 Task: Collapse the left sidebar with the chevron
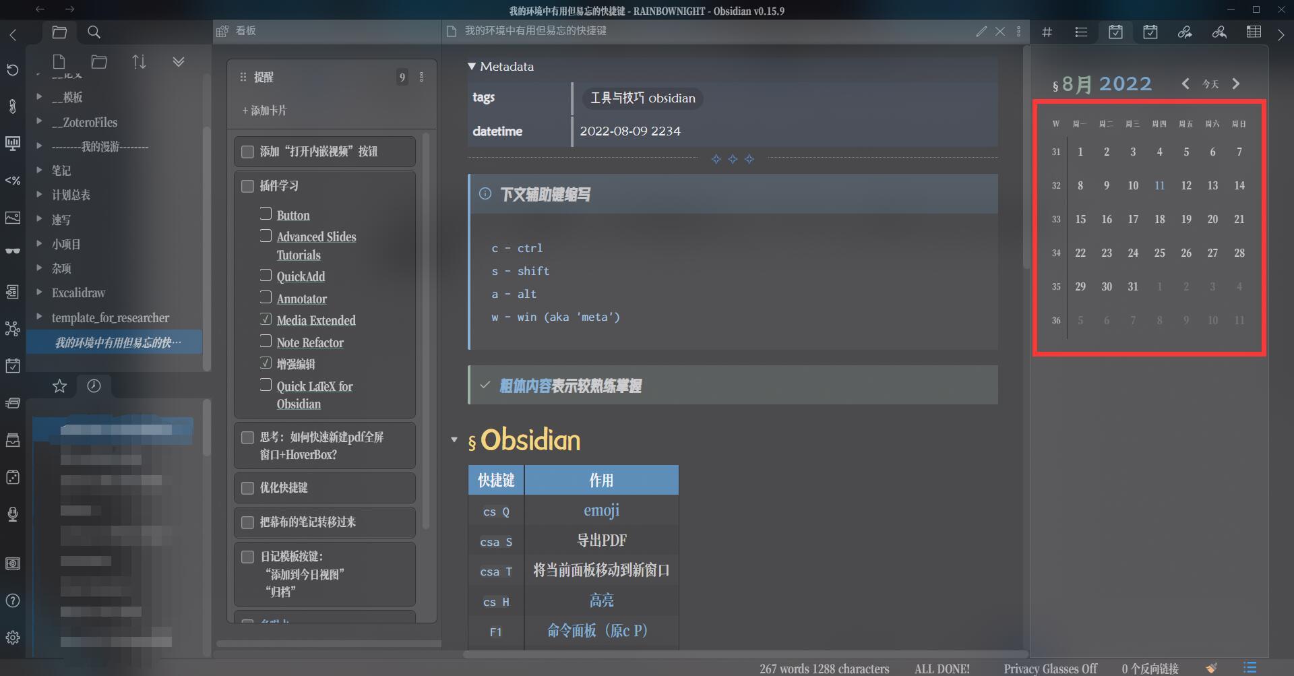point(13,34)
